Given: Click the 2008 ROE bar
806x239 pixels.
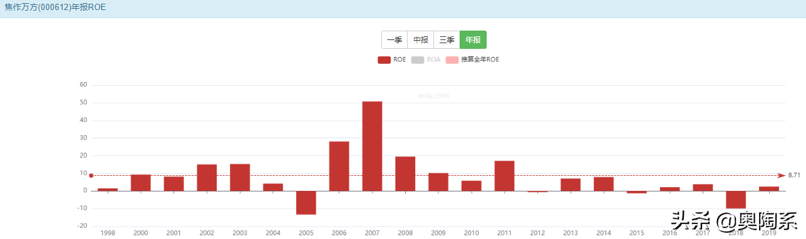Looking at the screenshot, I should [405, 173].
